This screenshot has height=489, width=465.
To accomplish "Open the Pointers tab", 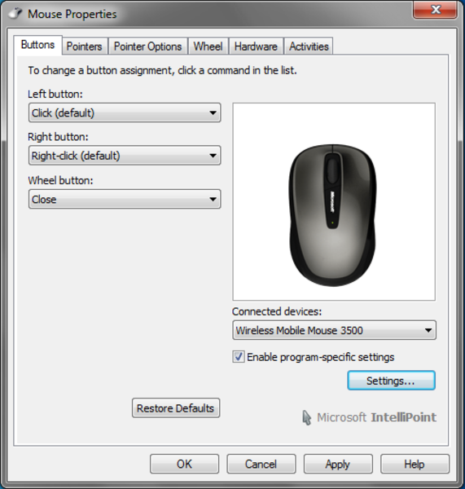I will click(84, 46).
